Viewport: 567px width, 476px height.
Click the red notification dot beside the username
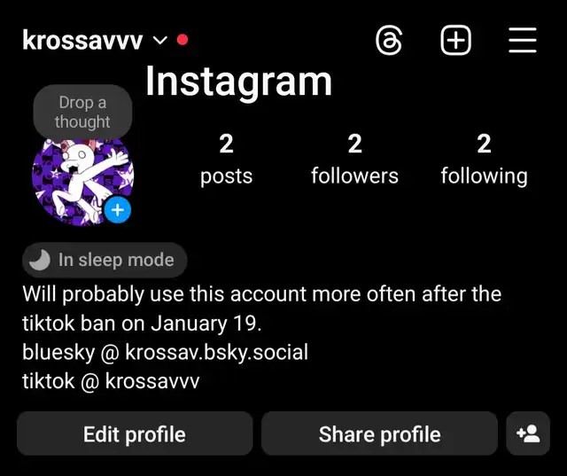click(183, 40)
